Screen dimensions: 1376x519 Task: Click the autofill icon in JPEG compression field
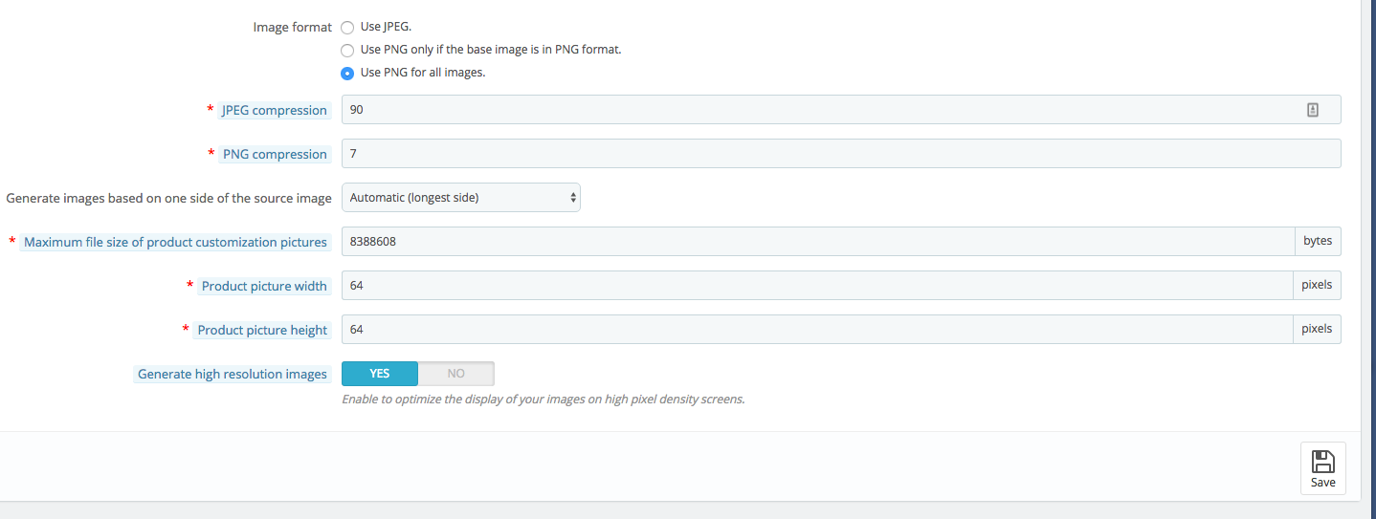[x=1313, y=110]
